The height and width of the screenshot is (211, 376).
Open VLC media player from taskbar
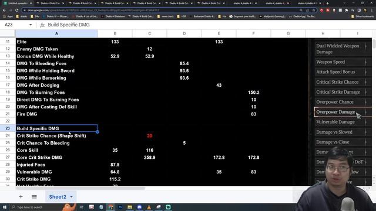point(149,207)
